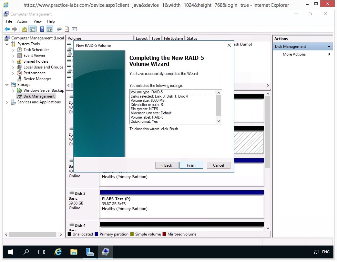The image size is (337, 262).
Task: Click the Up one level folder icon
Action: click(x=25, y=29)
